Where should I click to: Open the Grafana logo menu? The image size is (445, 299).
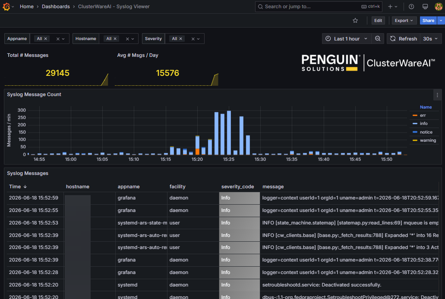tap(6, 6)
